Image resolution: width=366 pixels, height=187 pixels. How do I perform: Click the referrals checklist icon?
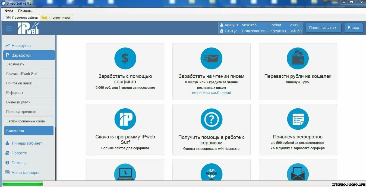tap(298, 119)
